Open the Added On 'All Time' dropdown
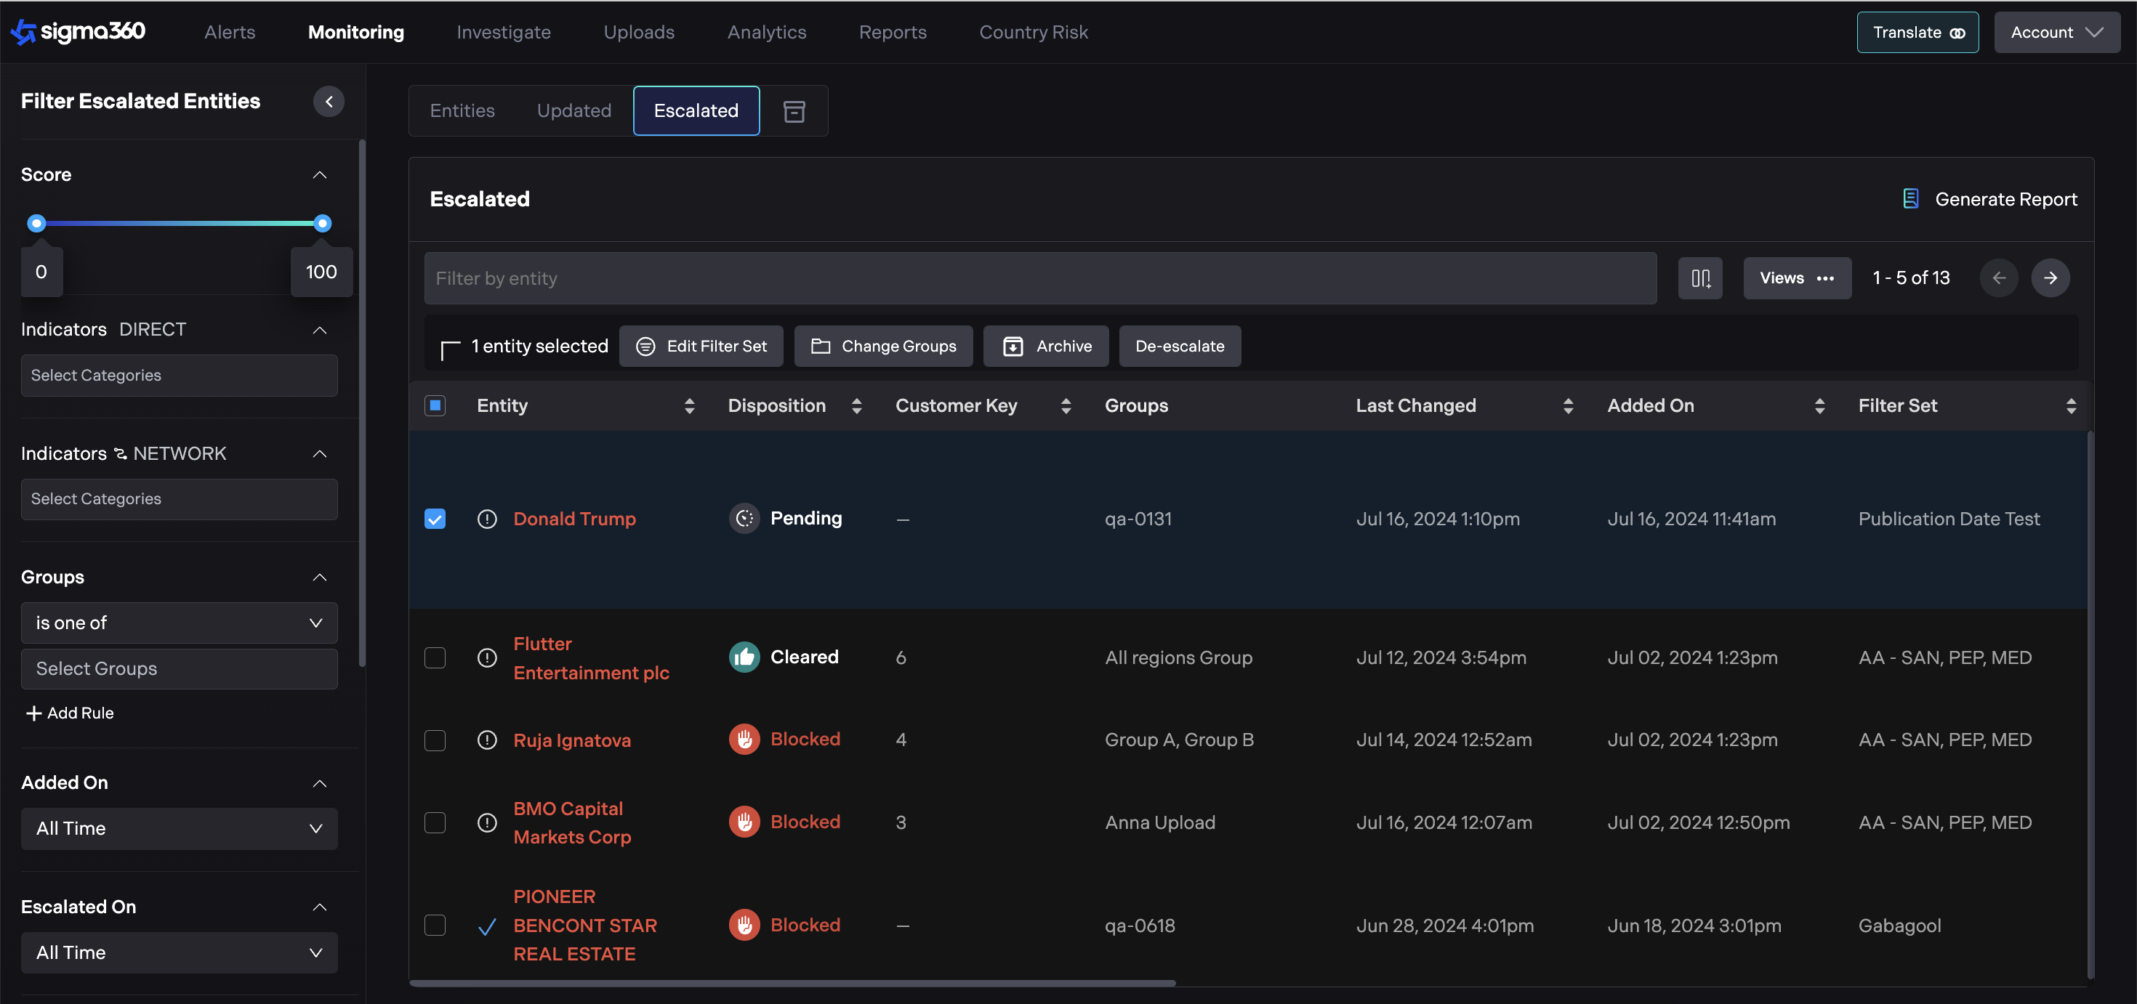This screenshot has width=2137, height=1004. 178,828
